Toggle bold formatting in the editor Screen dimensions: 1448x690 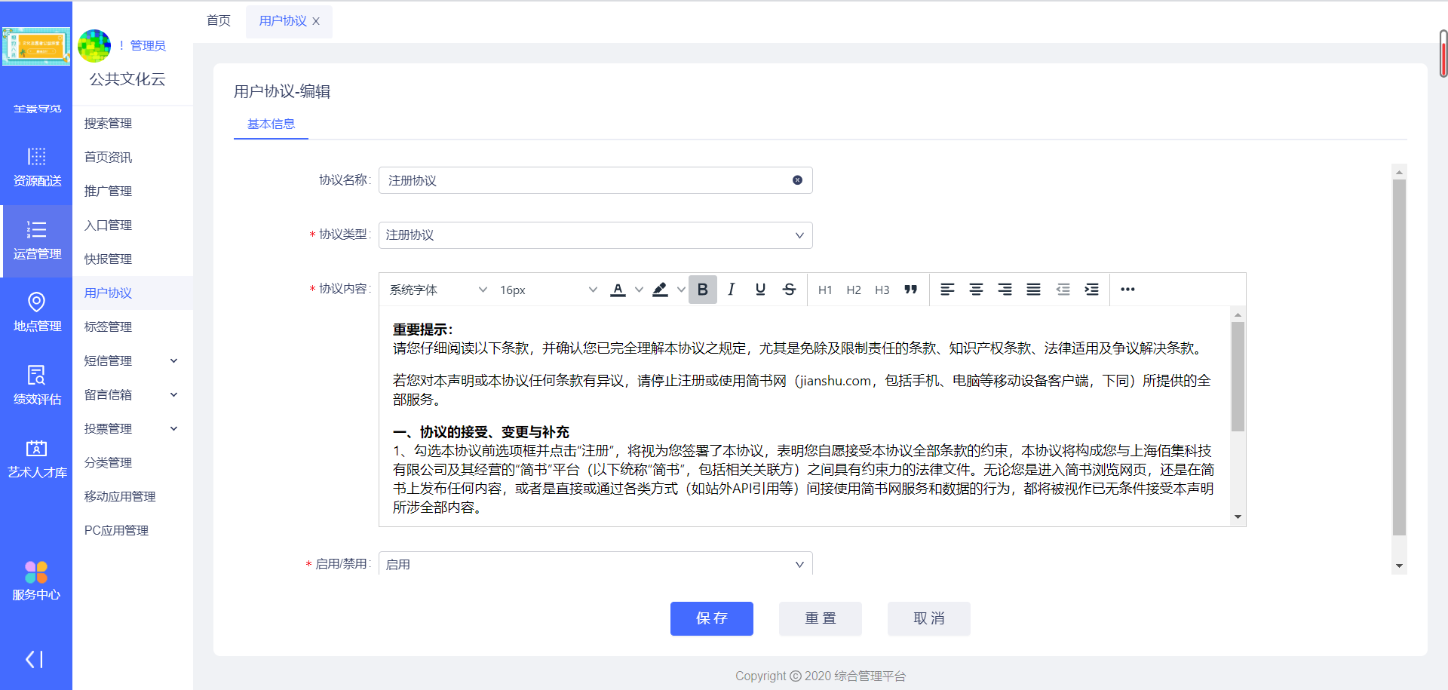(702, 290)
